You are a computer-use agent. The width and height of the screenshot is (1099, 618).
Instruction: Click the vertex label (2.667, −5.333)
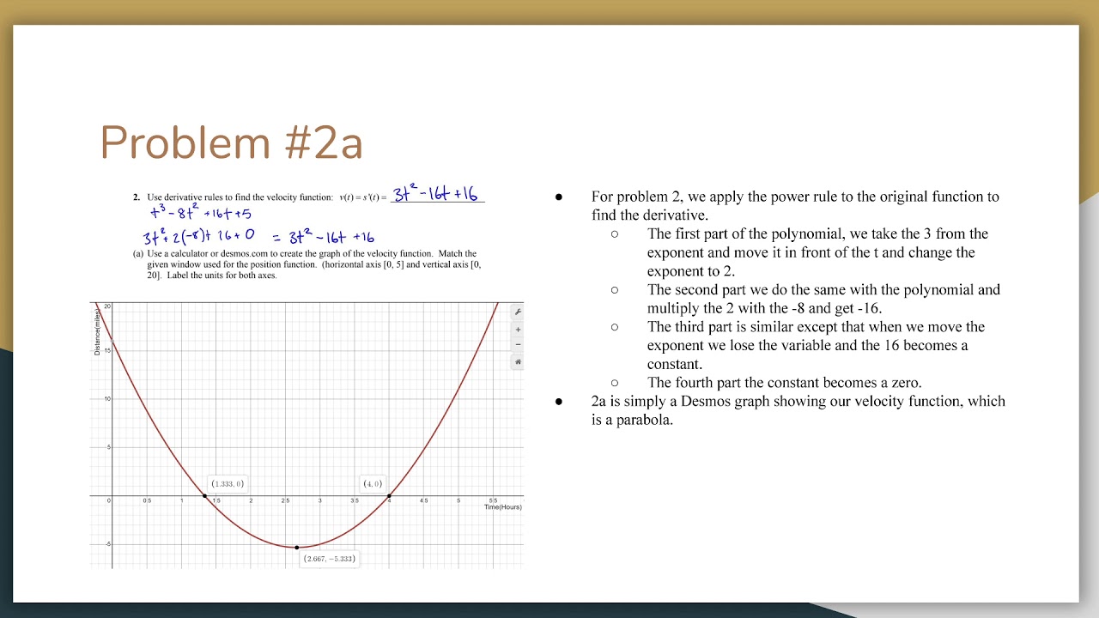pos(330,559)
